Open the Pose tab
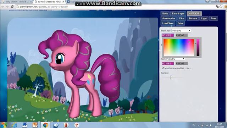 coord(214,18)
